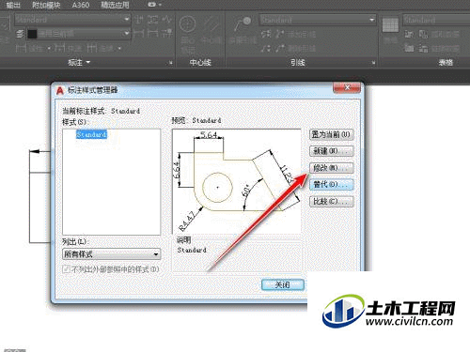Click the 置为当前(U) button
This screenshot has height=352, width=470.
331,134
